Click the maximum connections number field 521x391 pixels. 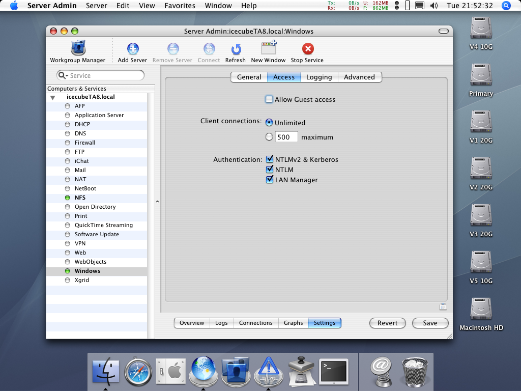coord(286,137)
